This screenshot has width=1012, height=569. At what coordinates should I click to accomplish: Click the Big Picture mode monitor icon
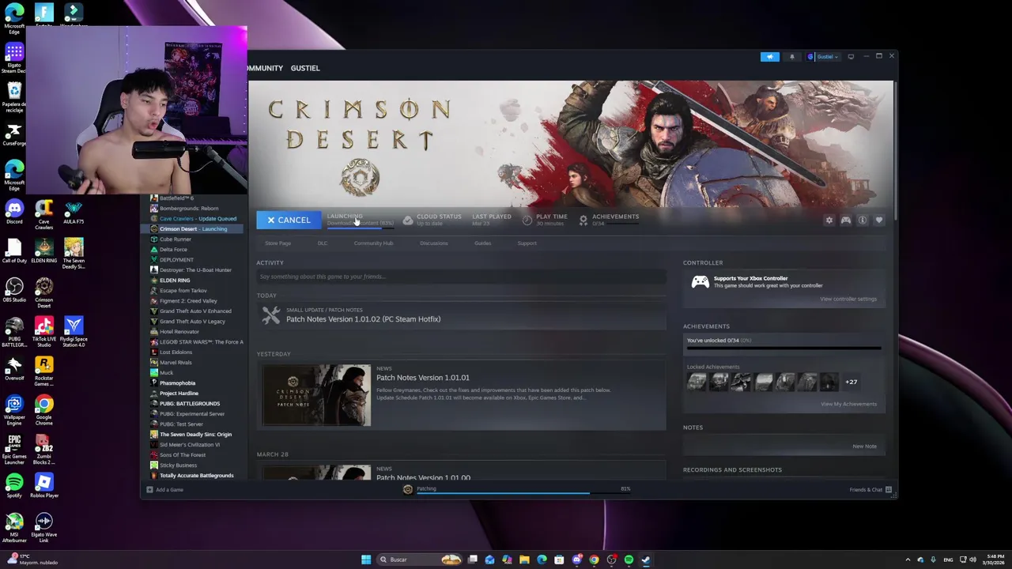point(851,57)
